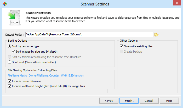Open Help for scanner settings
This screenshot has width=183, height=108.
(x=169, y=101)
